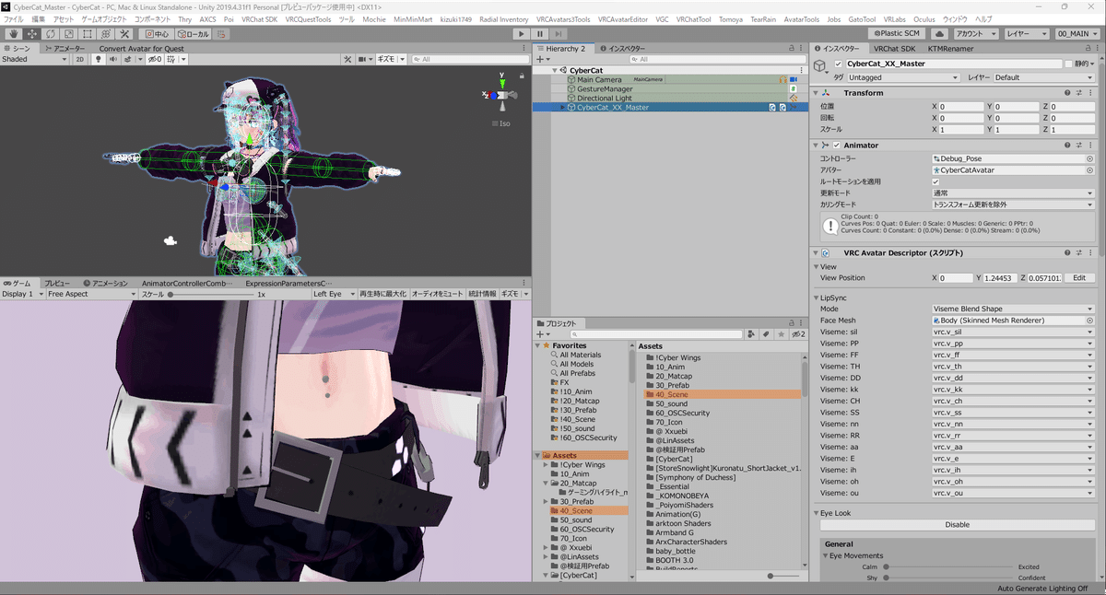Click Stats button in Game view

click(x=482, y=294)
